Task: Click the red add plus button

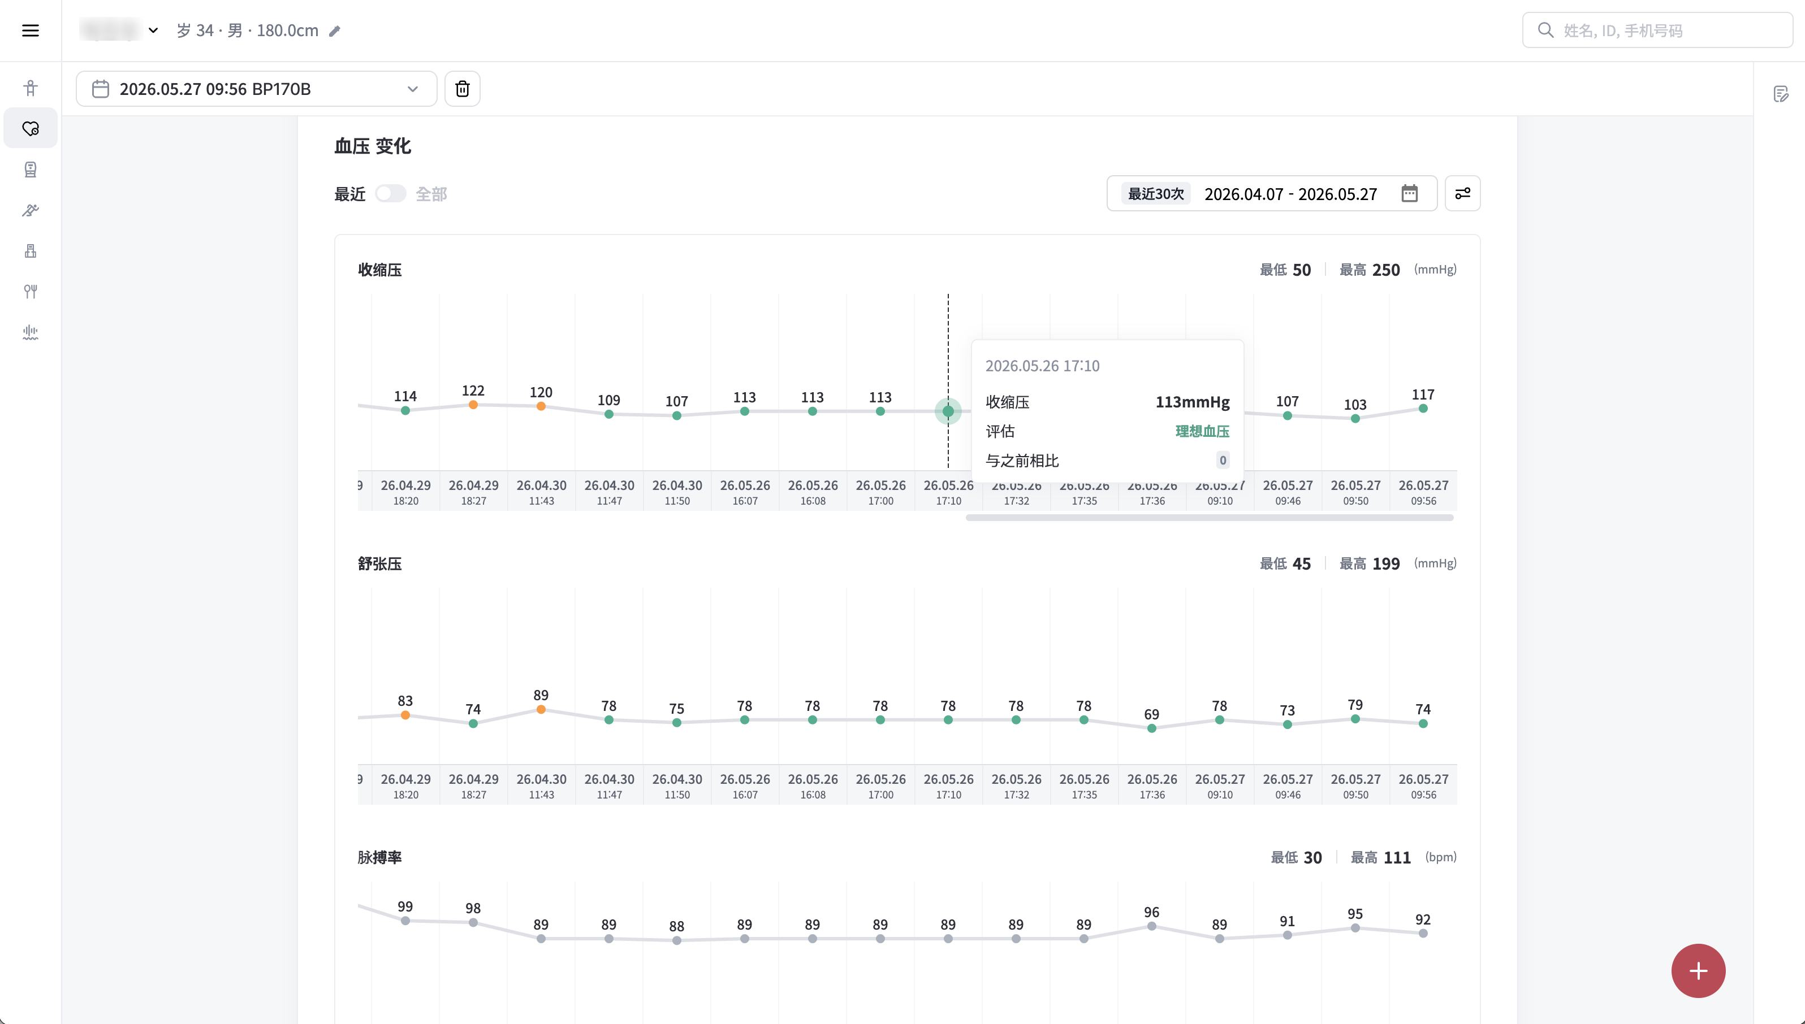Action: tap(1698, 970)
